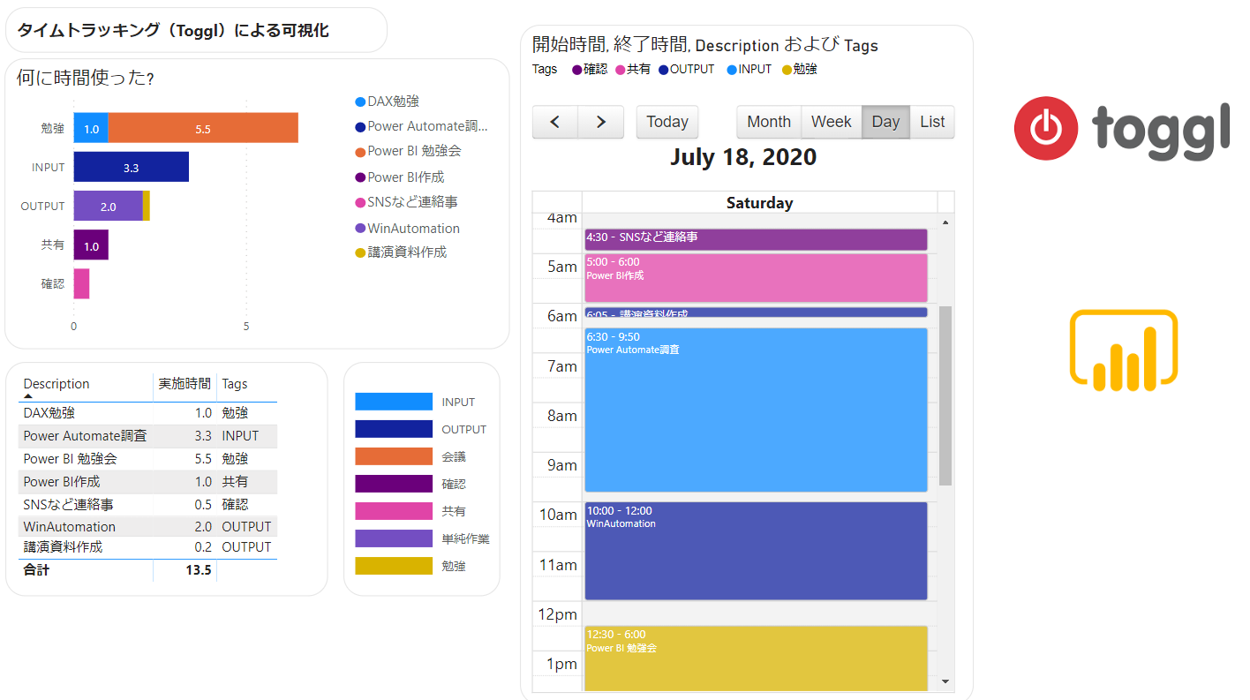Select the 5:00 - 6:00 Power BI作成 event
Screen dimensions: 1250x700
tap(756, 278)
